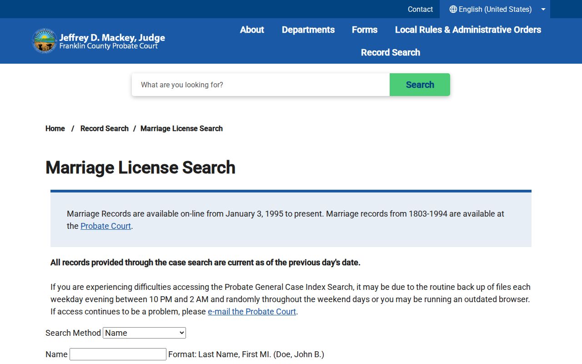This screenshot has height=364, width=582.
Task: Follow the Probate Court link
Action: [105, 226]
